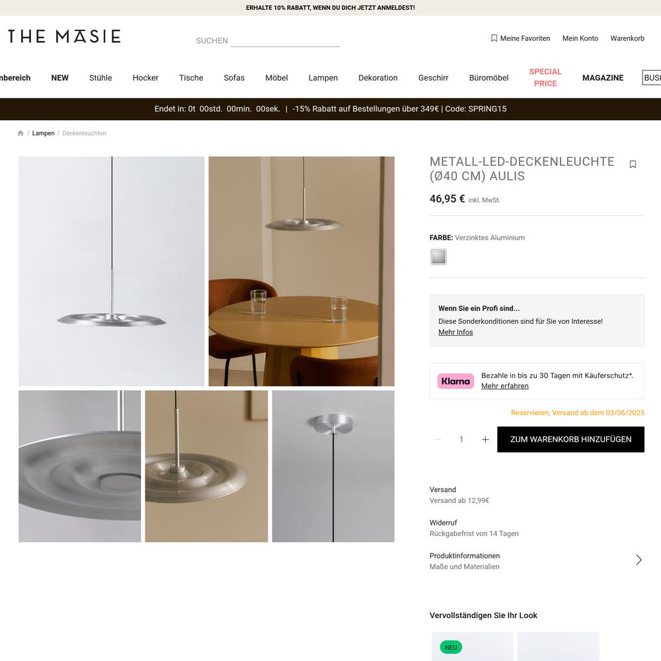Image resolution: width=661 pixels, height=661 pixels.
Task: Click the Klarna logo badge
Action: pos(455,381)
